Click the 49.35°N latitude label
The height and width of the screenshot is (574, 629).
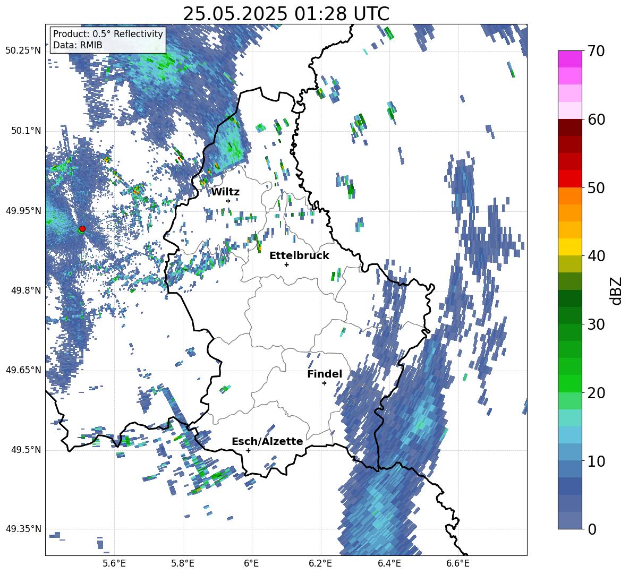coord(23,529)
